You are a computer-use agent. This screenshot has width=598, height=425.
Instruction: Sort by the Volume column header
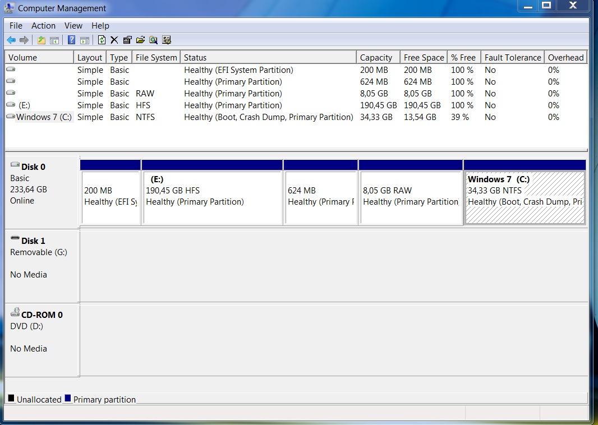39,58
